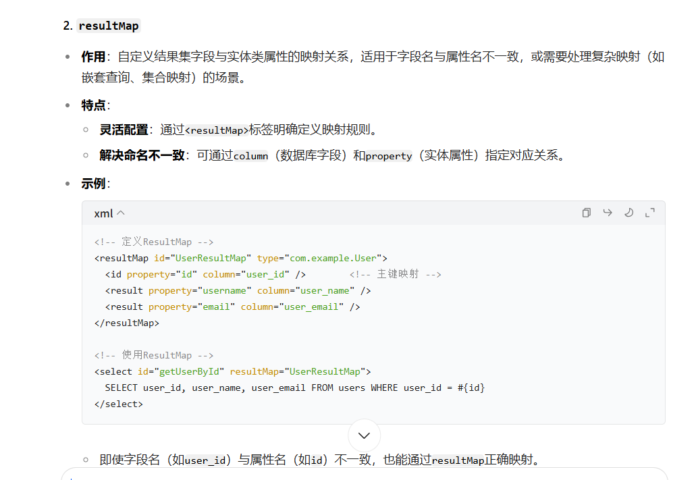Click the 'UserResultMap' id value in resultMap tag
This screenshot has width=696, height=480.
211,259
